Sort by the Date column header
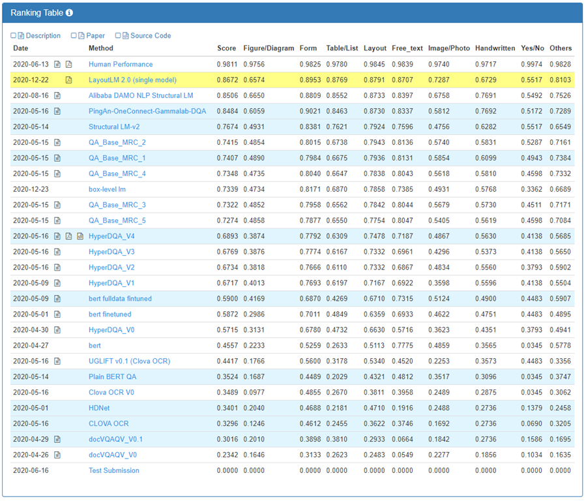The width and height of the screenshot is (586, 501). click(21, 48)
